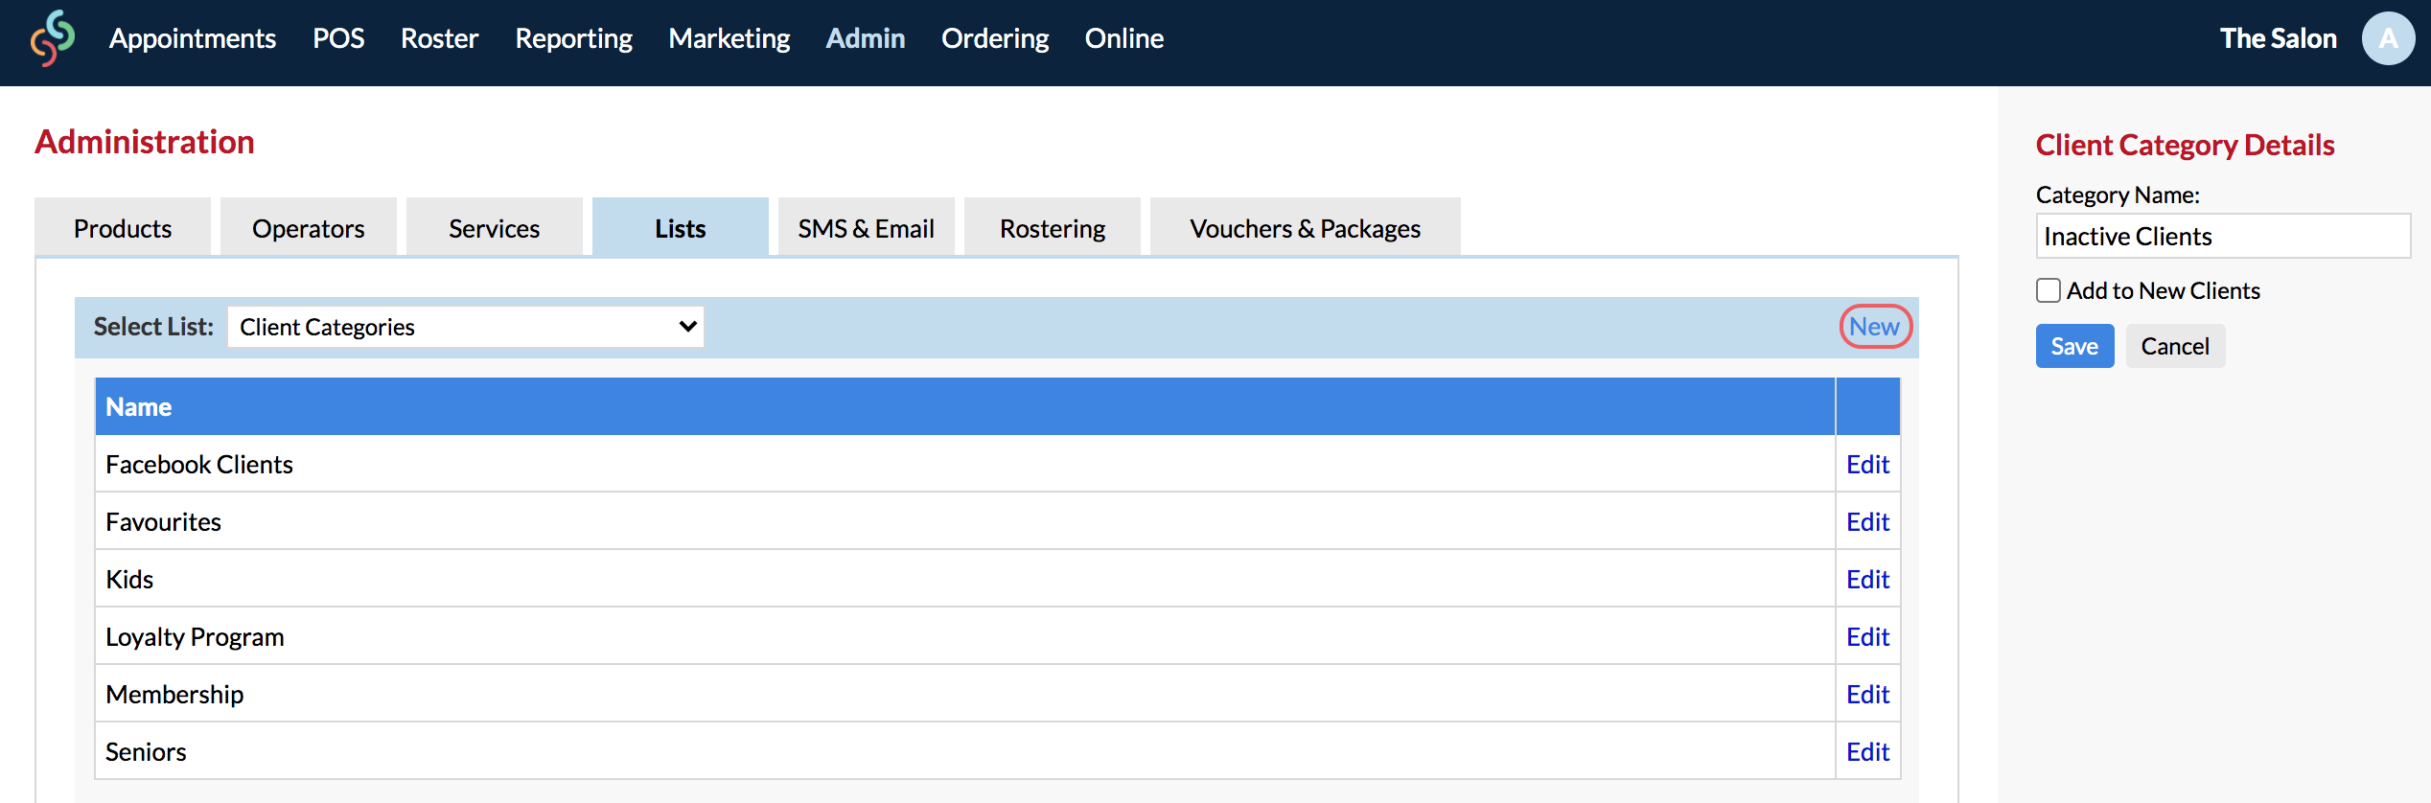The width and height of the screenshot is (2431, 803).
Task: Go to POS in the top navigation
Action: coord(338,38)
